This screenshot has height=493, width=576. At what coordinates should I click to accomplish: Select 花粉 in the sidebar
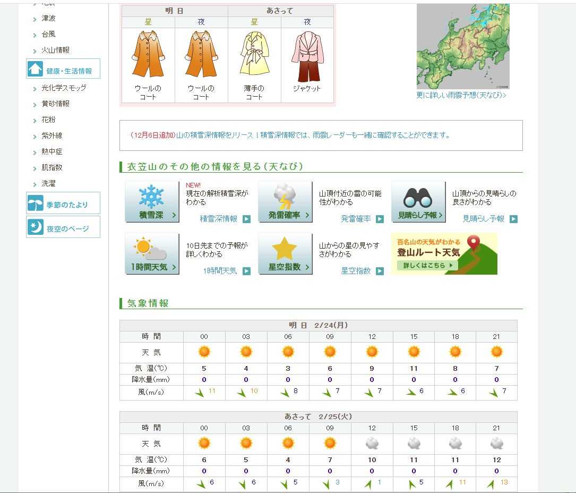click(x=48, y=120)
